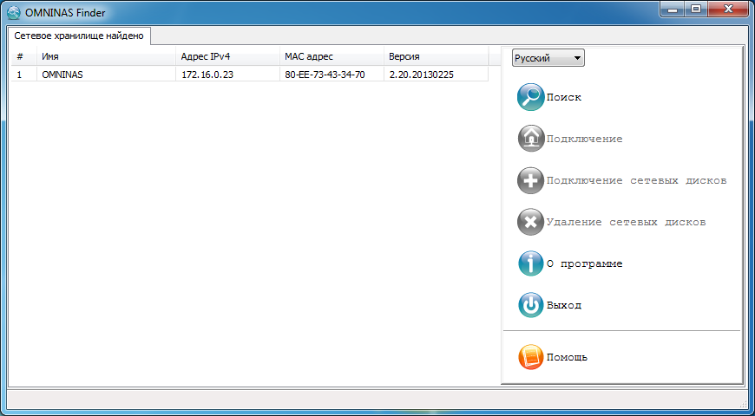
Task: Click the X icon for removing drives
Action: [x=530, y=222]
